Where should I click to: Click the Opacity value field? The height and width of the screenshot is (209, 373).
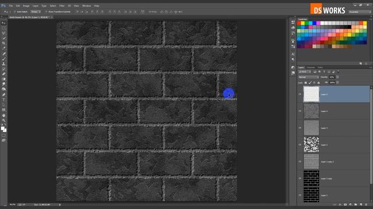(x=332, y=77)
